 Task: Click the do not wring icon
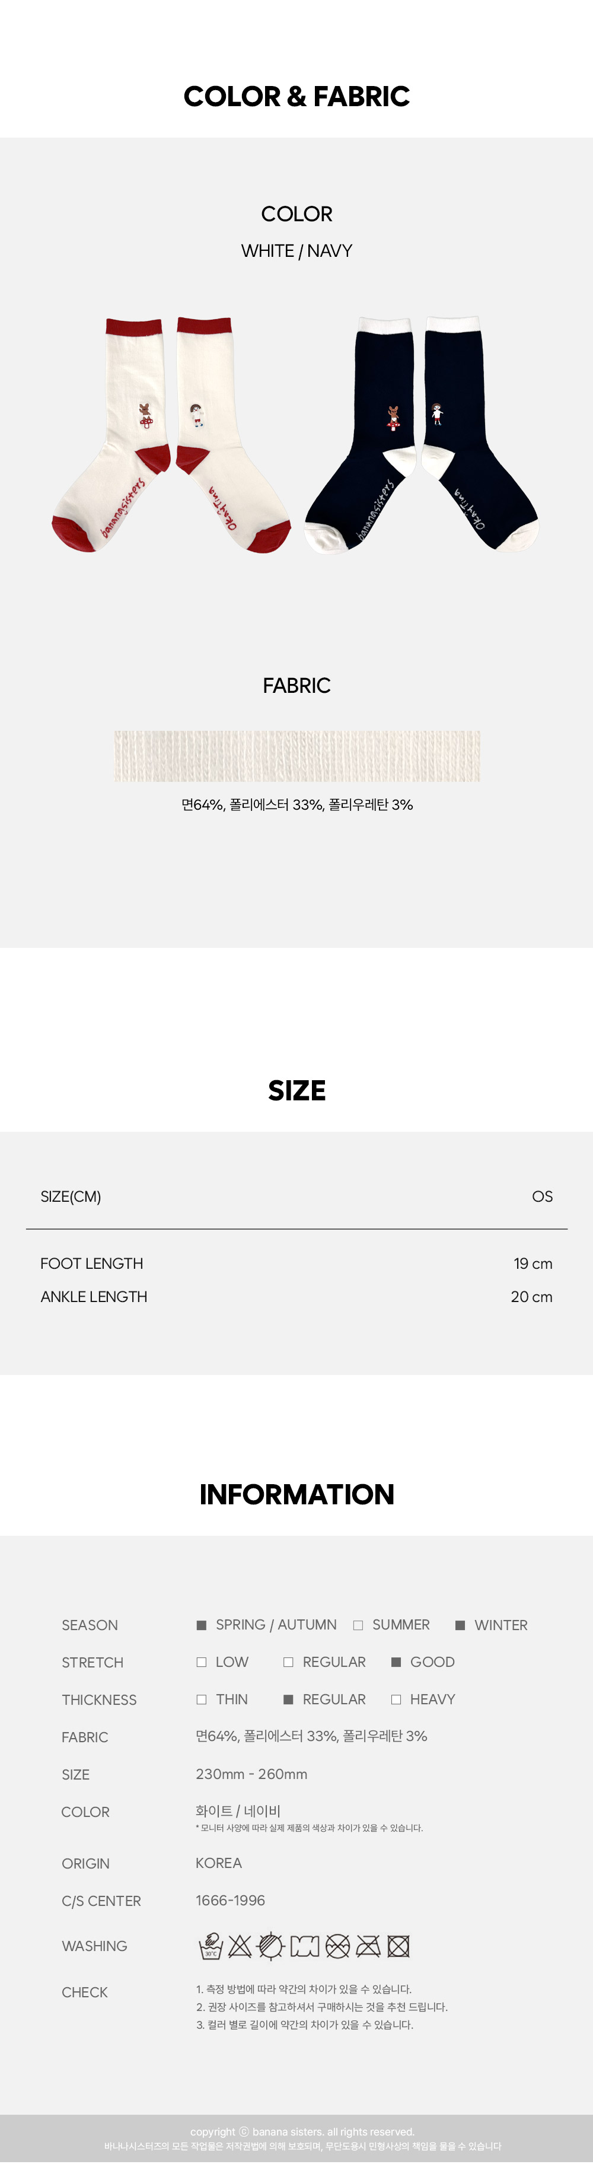click(x=305, y=1946)
